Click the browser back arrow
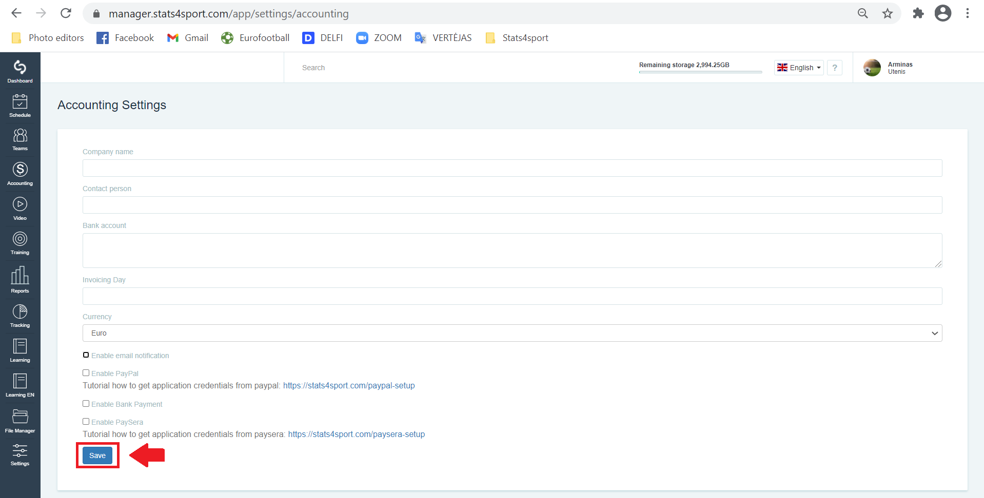The width and height of the screenshot is (984, 498). (x=16, y=13)
